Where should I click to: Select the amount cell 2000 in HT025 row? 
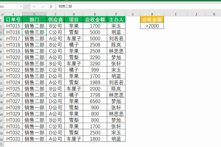click(95, 89)
